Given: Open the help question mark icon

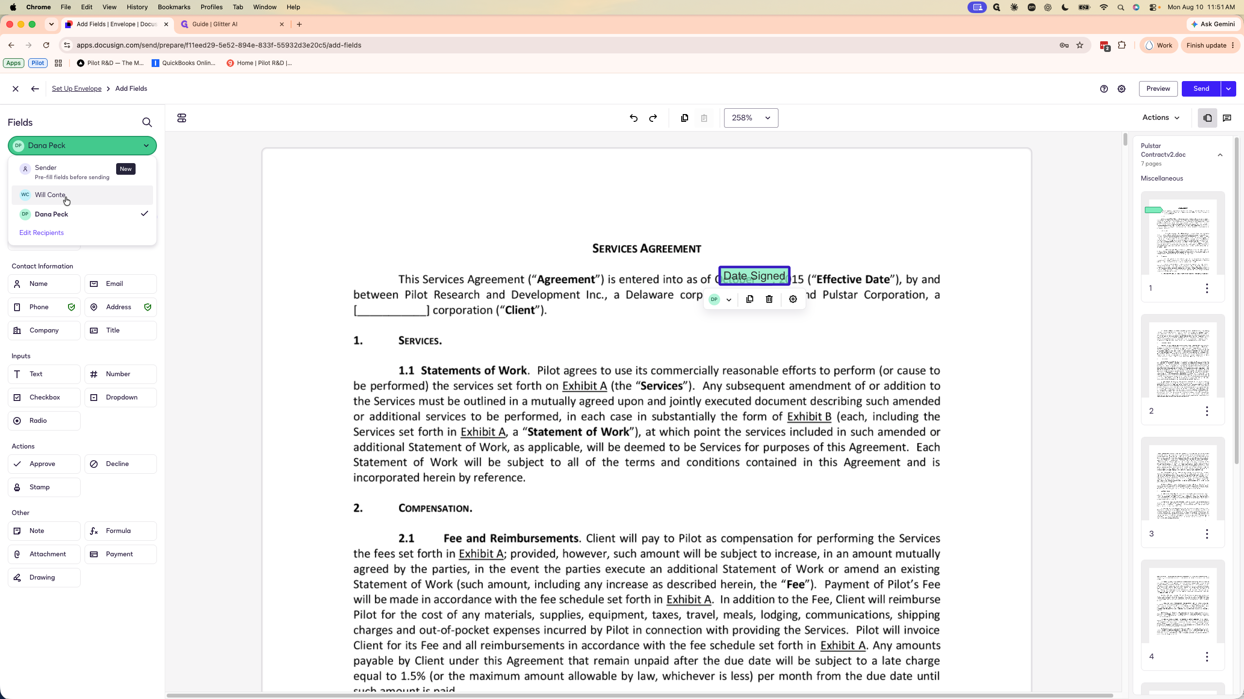Looking at the screenshot, I should (1104, 89).
